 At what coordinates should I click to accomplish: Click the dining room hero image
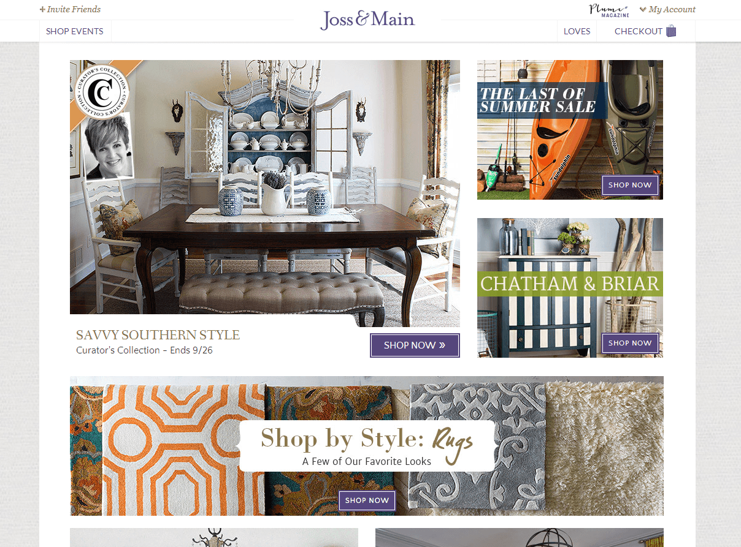265,194
